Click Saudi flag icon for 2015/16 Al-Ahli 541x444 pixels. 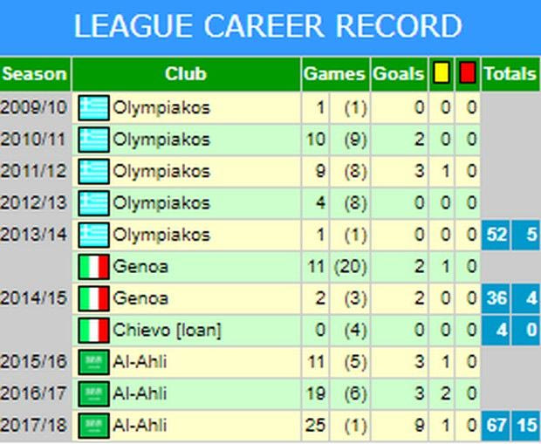pyautogui.click(x=92, y=363)
